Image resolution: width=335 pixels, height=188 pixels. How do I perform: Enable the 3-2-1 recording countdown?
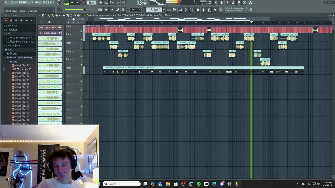tap(112, 3)
